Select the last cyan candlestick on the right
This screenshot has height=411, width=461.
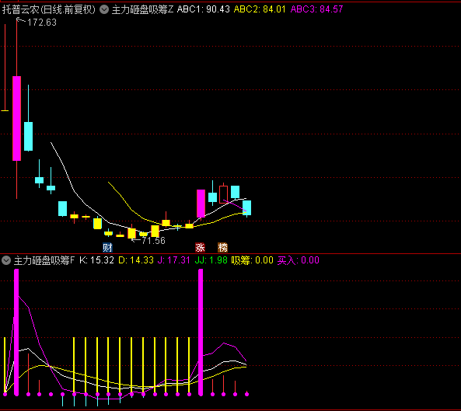(246, 208)
